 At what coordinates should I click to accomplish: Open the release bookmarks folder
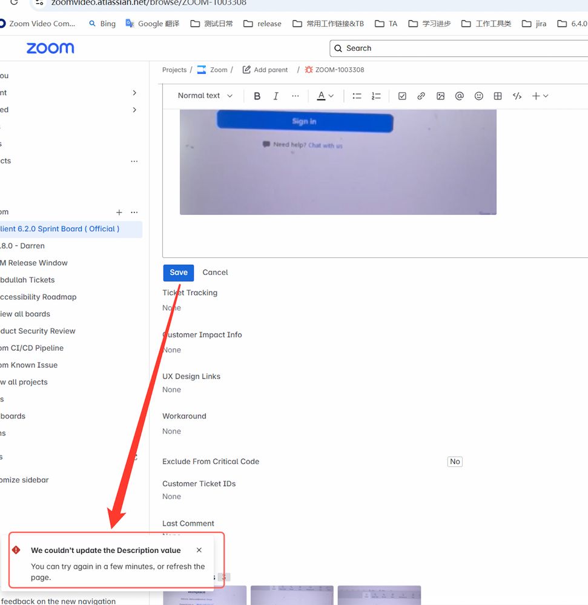pyautogui.click(x=262, y=24)
